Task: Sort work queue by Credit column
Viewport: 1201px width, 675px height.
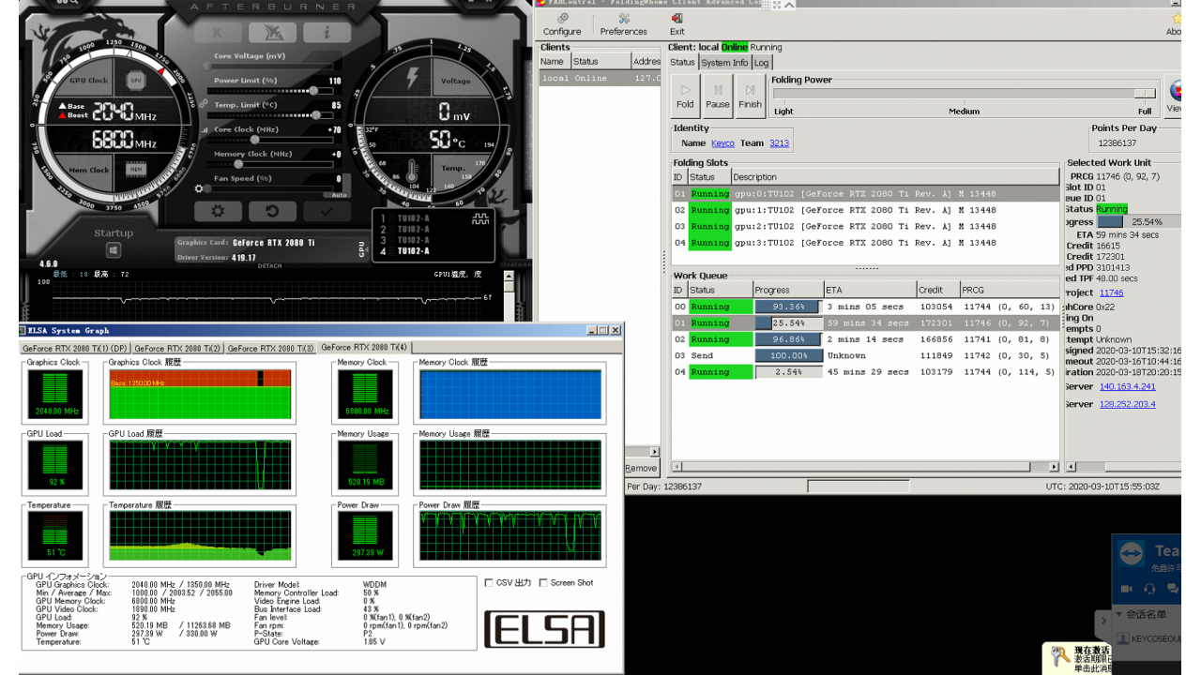Action: point(937,290)
